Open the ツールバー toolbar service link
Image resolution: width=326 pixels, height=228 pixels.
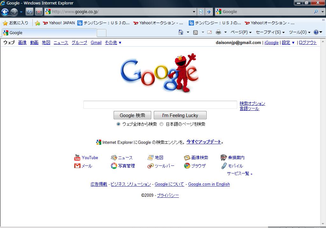161,166
